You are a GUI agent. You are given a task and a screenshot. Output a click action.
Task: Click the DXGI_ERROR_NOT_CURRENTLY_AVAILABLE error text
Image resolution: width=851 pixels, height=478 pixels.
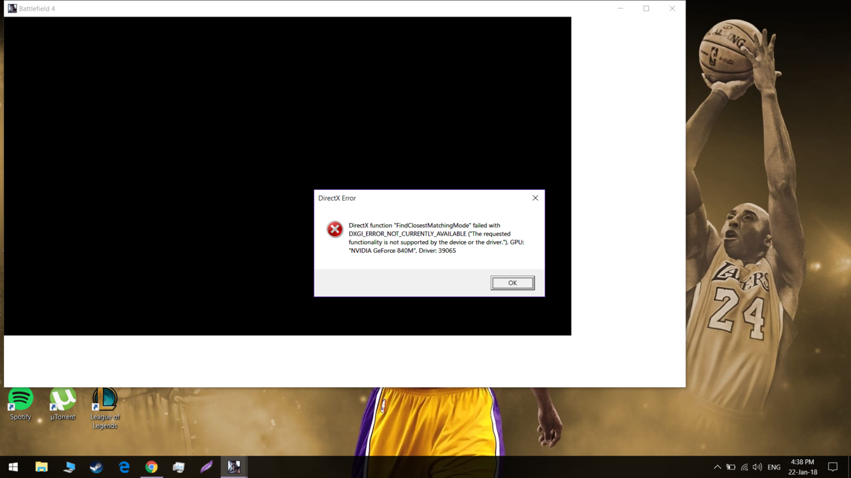coord(408,234)
